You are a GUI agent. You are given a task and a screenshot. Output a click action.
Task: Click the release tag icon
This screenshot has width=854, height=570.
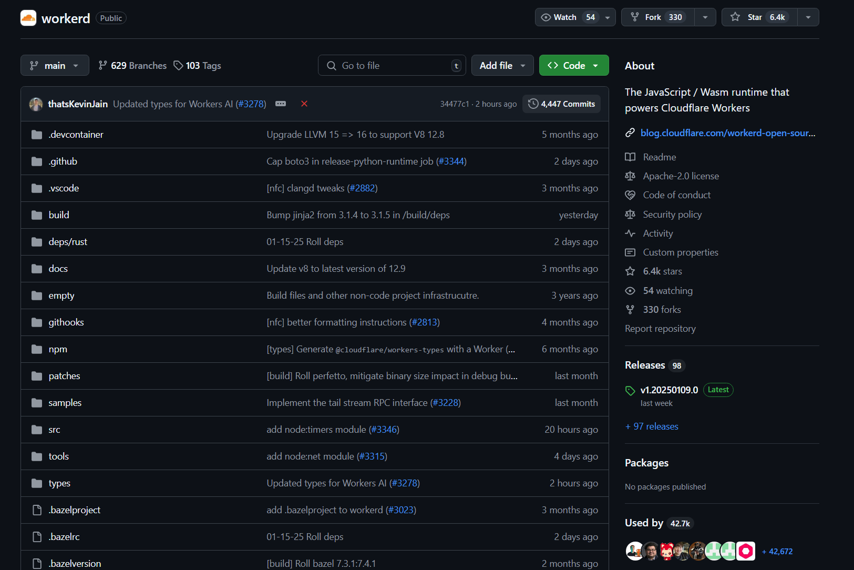click(630, 390)
